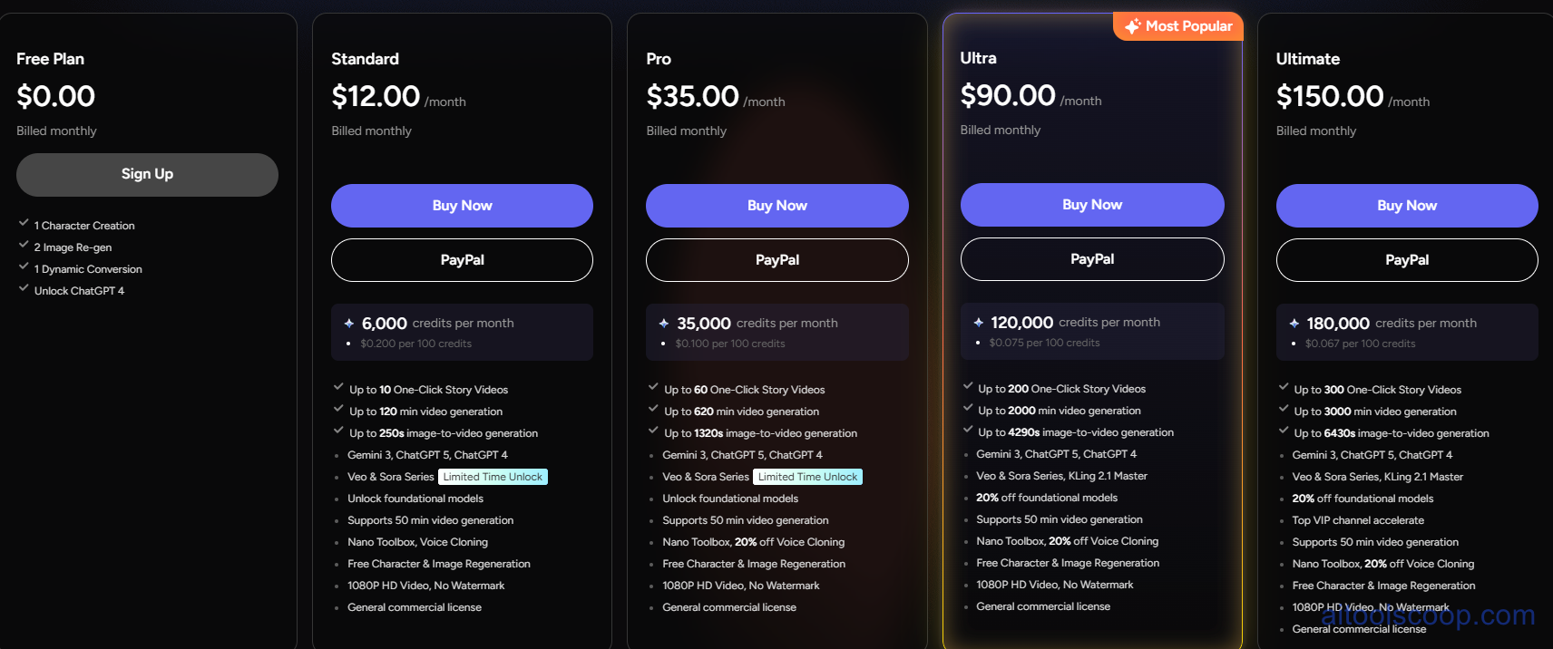
Task: Click the Limited Time Unlock tag on Pro plan
Action: tap(807, 476)
